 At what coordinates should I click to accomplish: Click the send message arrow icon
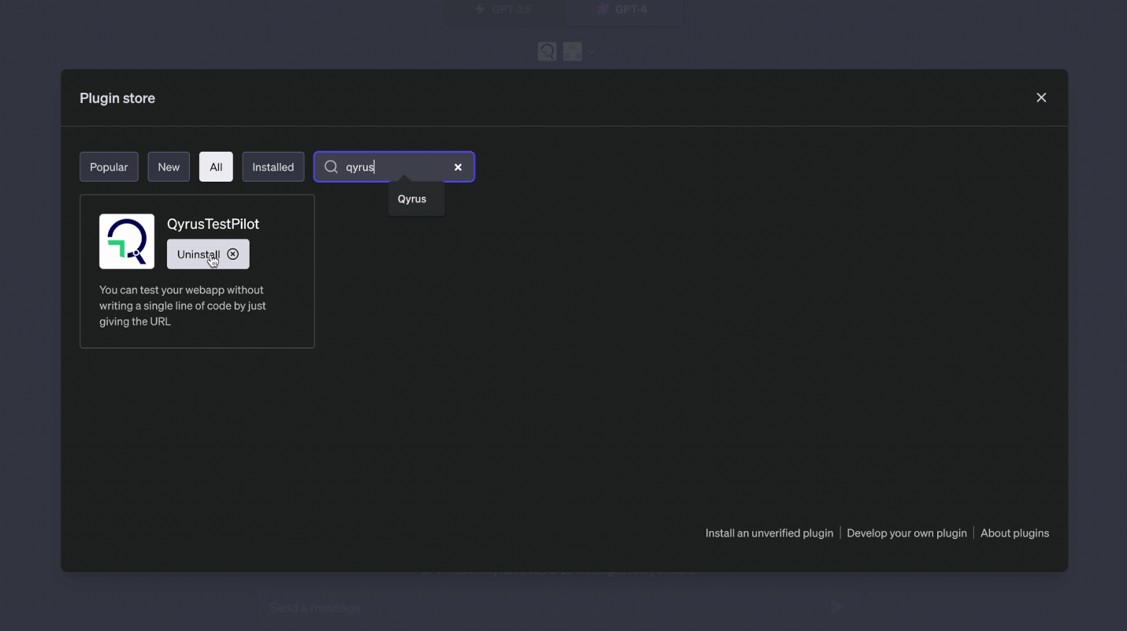pyautogui.click(x=835, y=607)
